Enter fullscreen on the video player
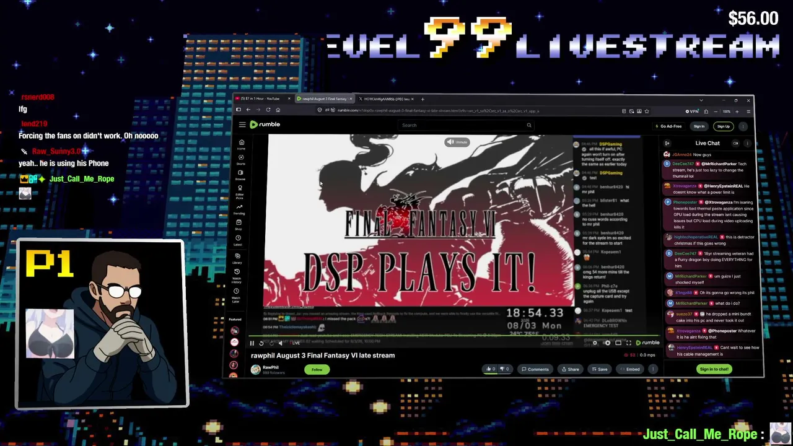This screenshot has height=446, width=793. coord(629,343)
